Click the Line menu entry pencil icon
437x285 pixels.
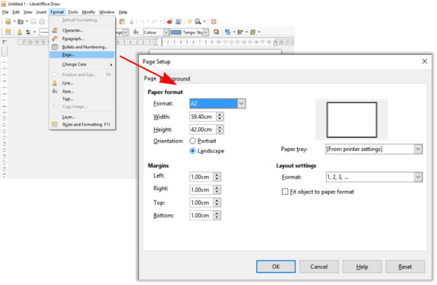[55, 83]
